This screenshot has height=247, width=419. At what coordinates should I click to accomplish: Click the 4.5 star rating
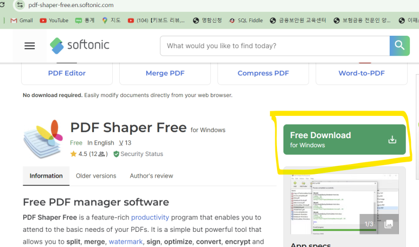(89, 154)
